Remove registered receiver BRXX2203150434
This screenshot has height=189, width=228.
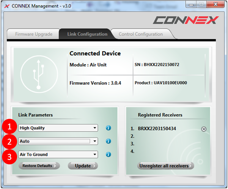point(204,129)
